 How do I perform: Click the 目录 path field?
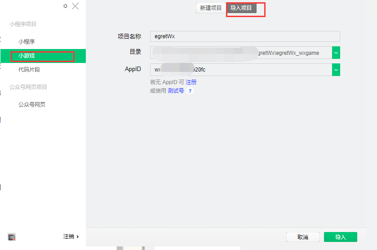coord(241,53)
